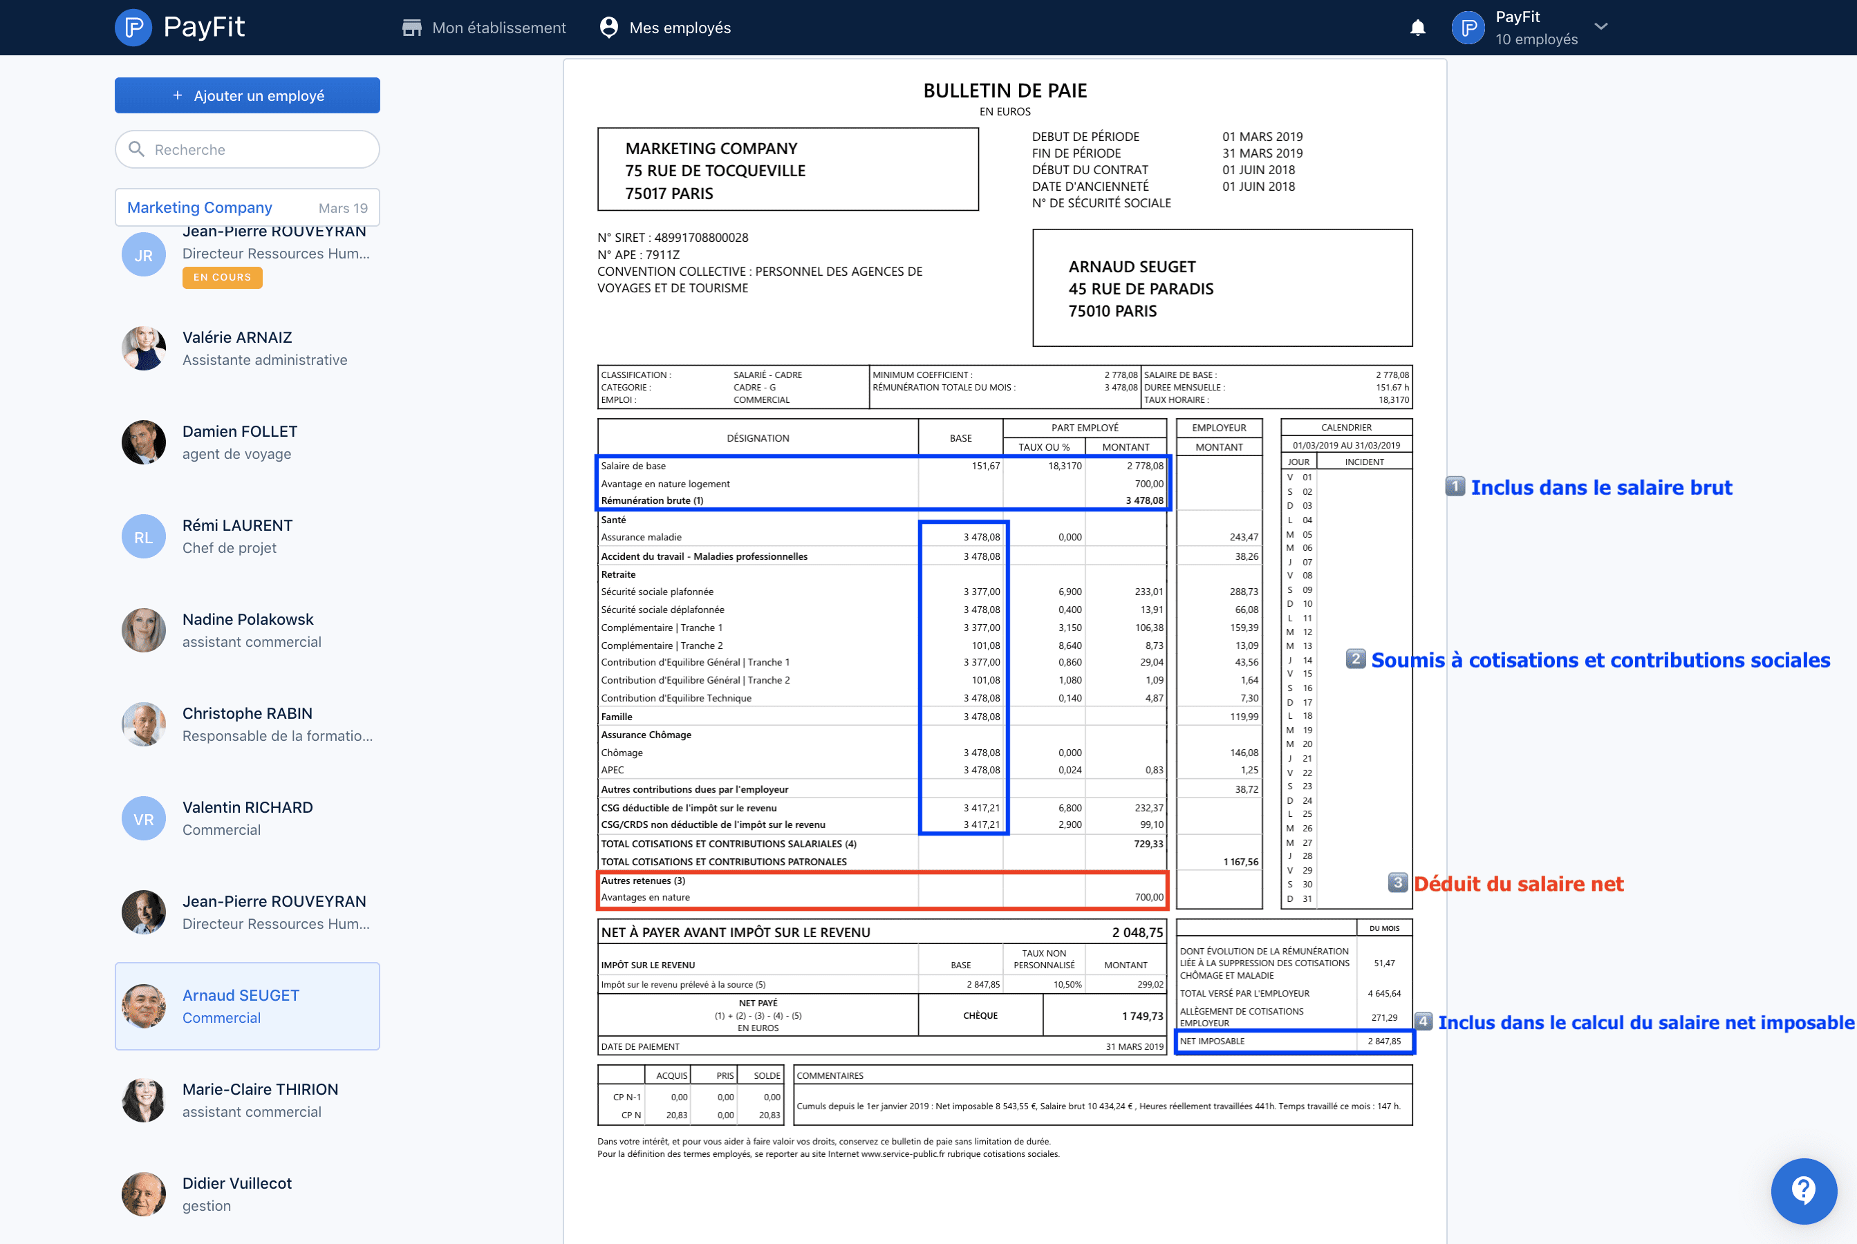The image size is (1857, 1244).
Task: Expand the PayFit account dropdown chevron
Action: coord(1601,26)
